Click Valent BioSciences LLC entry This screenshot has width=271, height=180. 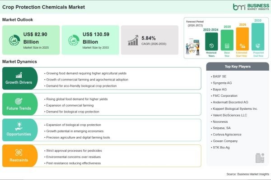[x=229, y=115]
